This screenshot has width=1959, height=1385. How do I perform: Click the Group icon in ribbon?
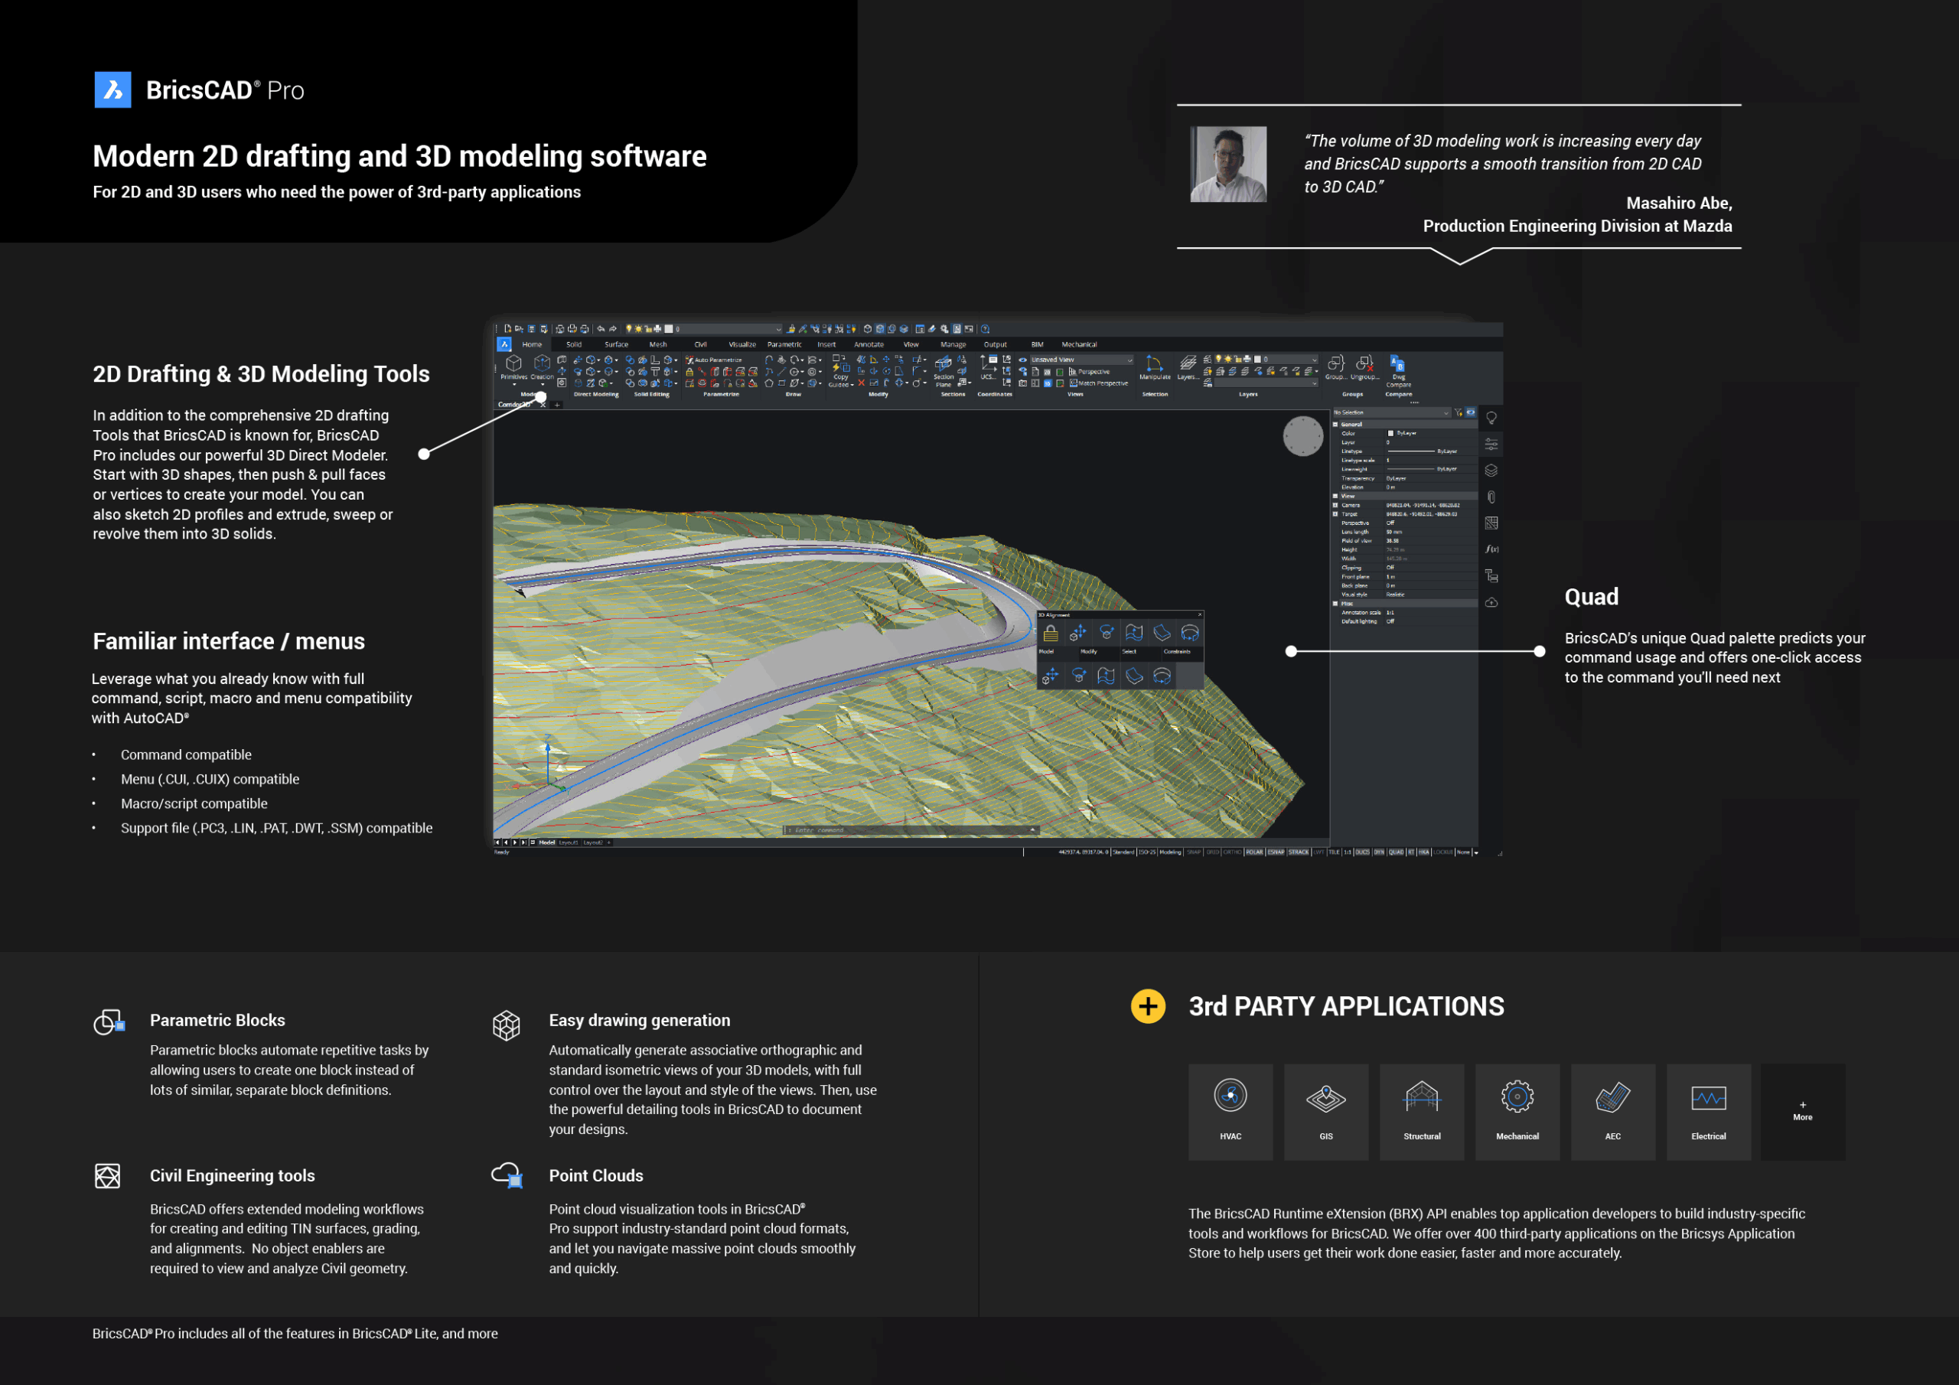(1336, 365)
